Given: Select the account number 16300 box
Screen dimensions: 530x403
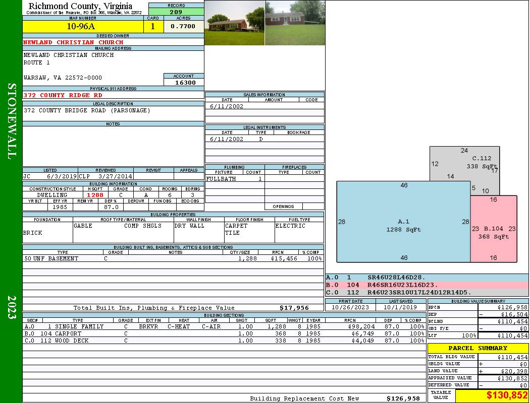Looking at the screenshot, I should coord(184,82).
